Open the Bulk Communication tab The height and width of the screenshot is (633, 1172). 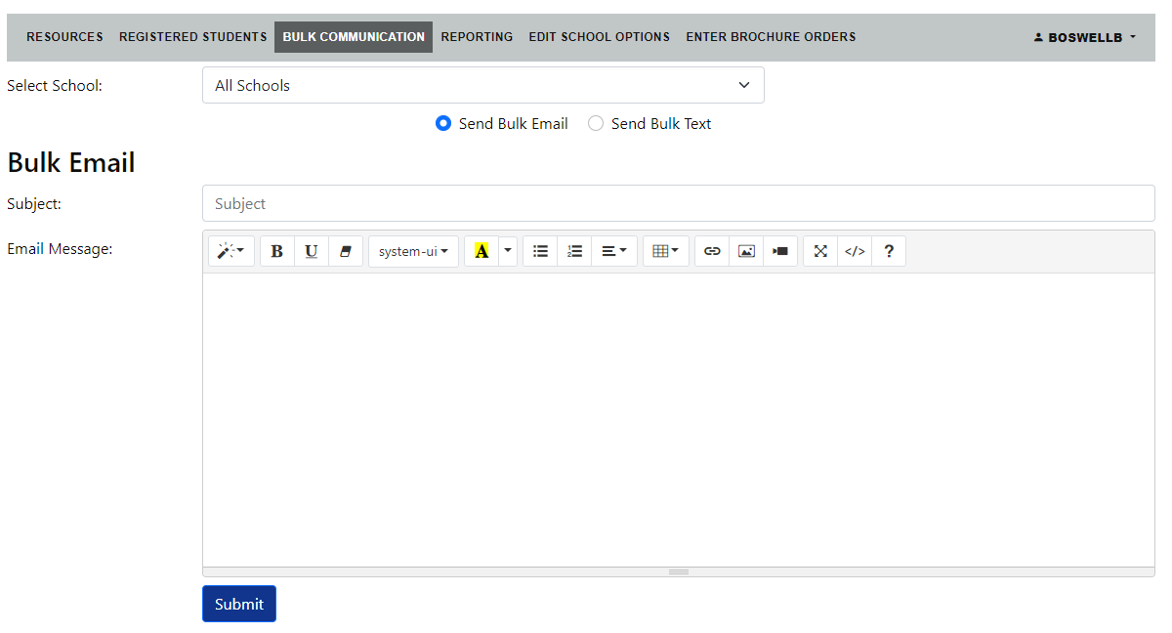[x=354, y=37]
